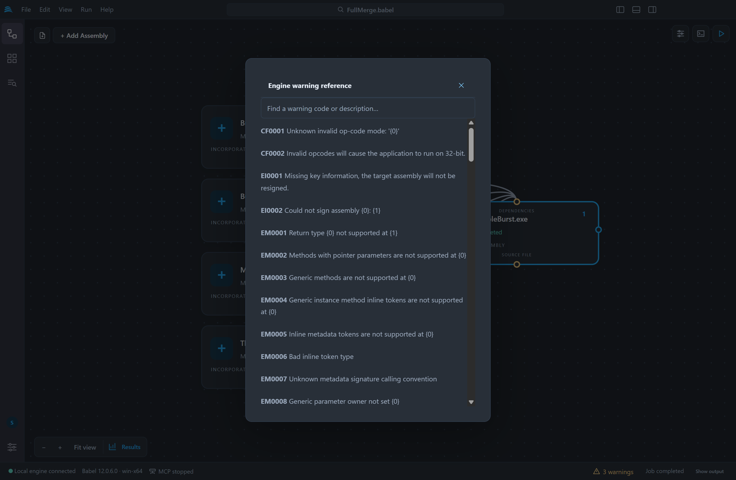Select the EM0006 bad inline token entry

[307, 356]
